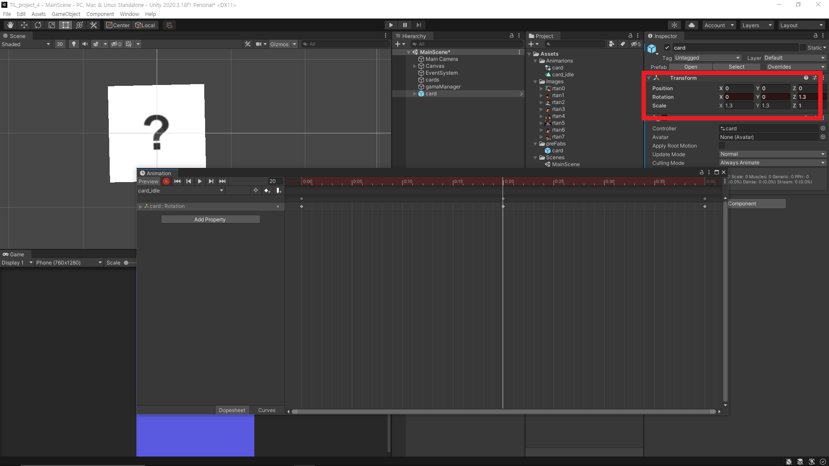Switch to Curves tab in Animation panel
The width and height of the screenshot is (829, 466).
[x=266, y=409]
